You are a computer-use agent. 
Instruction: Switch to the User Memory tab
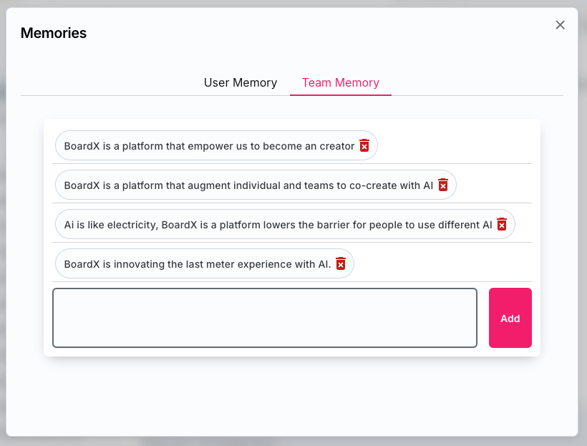(241, 82)
